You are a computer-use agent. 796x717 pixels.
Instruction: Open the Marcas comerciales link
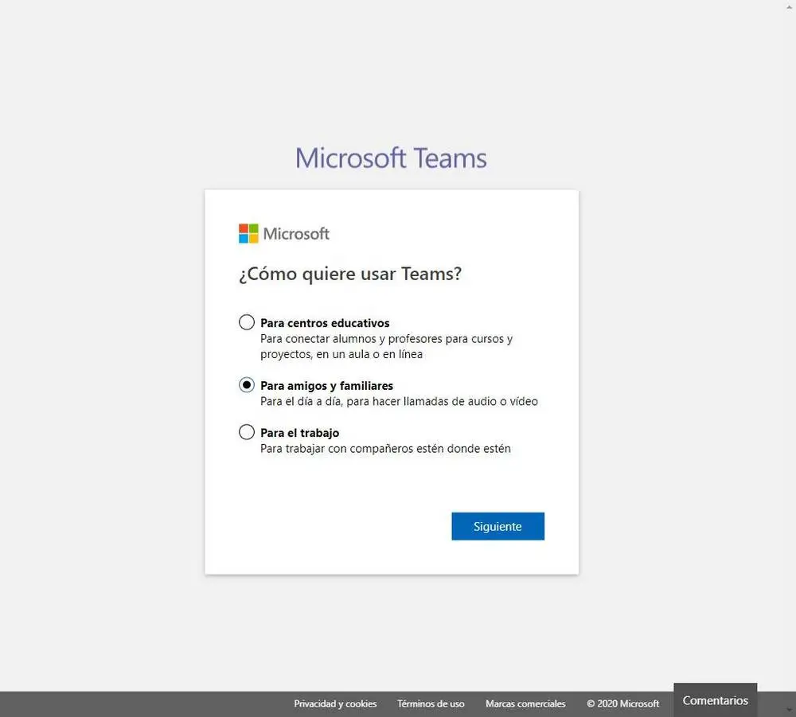[x=525, y=703]
